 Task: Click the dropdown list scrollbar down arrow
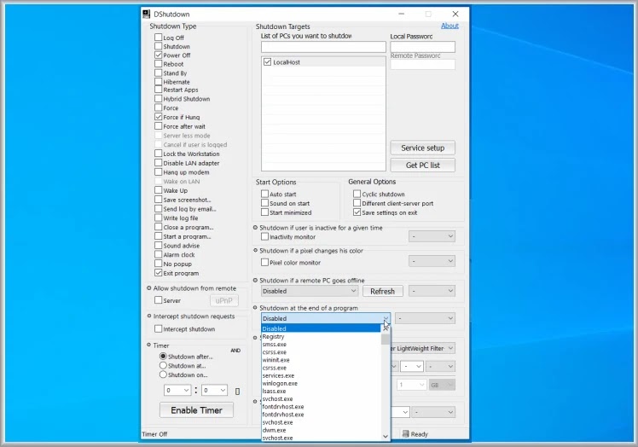tap(386, 437)
